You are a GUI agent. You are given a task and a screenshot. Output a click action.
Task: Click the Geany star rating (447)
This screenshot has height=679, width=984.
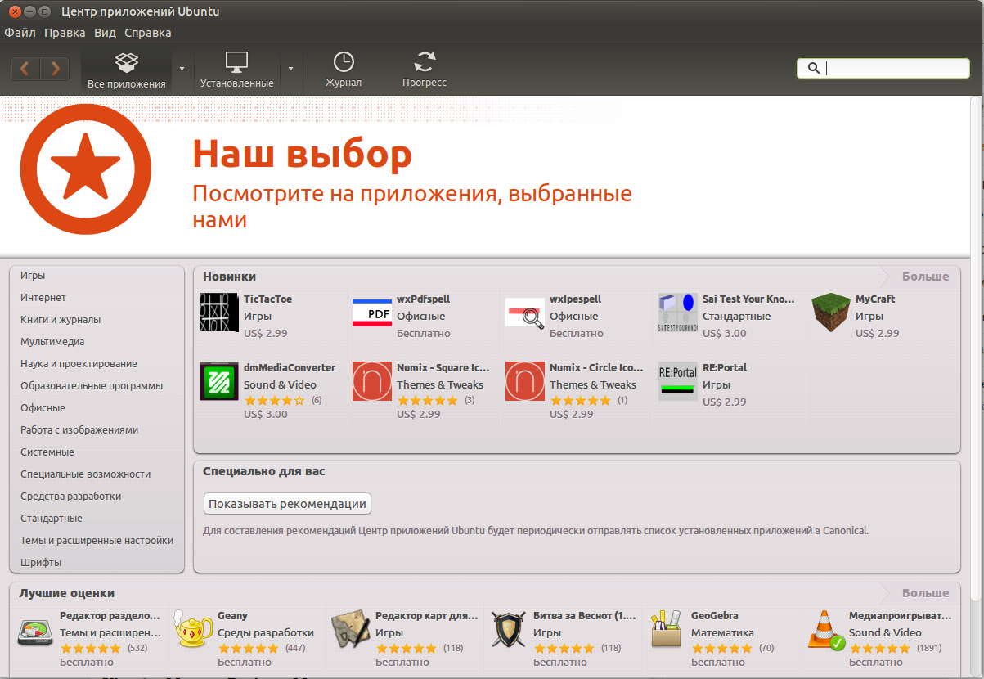tap(248, 648)
